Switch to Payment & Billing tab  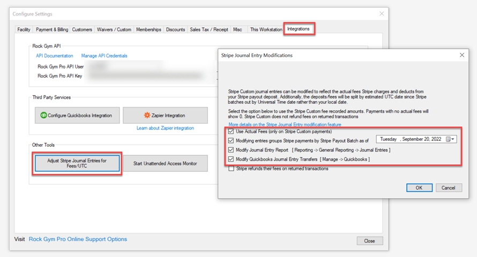coord(51,29)
